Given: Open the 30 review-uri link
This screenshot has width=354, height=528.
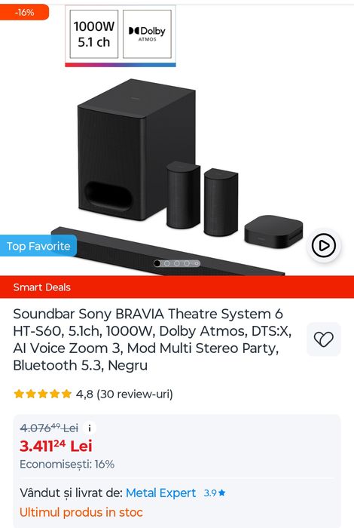Looking at the screenshot, I should [135, 394].
